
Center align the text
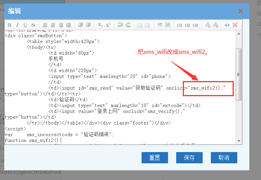tap(53, 25)
